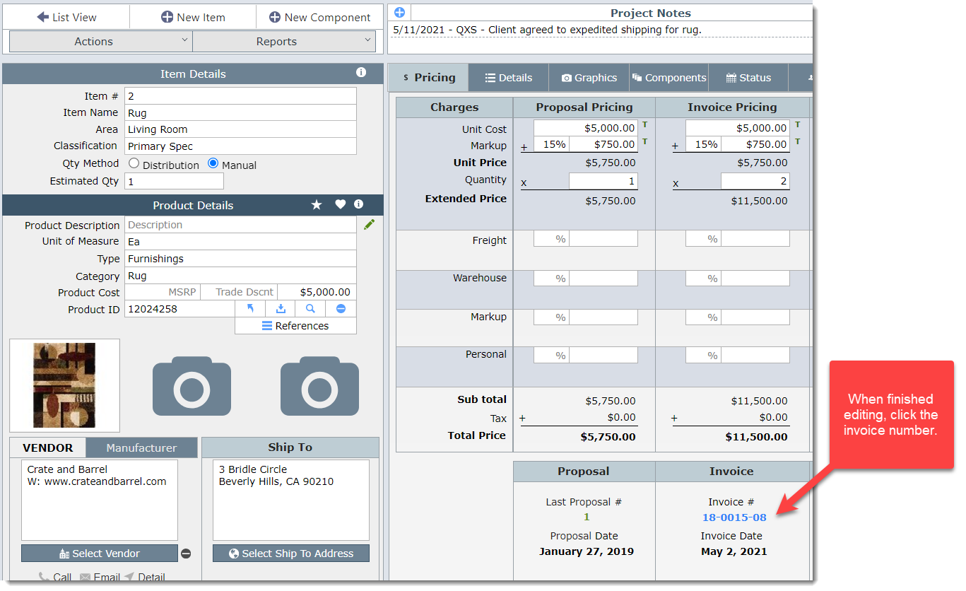Click the Product Description field

point(240,225)
